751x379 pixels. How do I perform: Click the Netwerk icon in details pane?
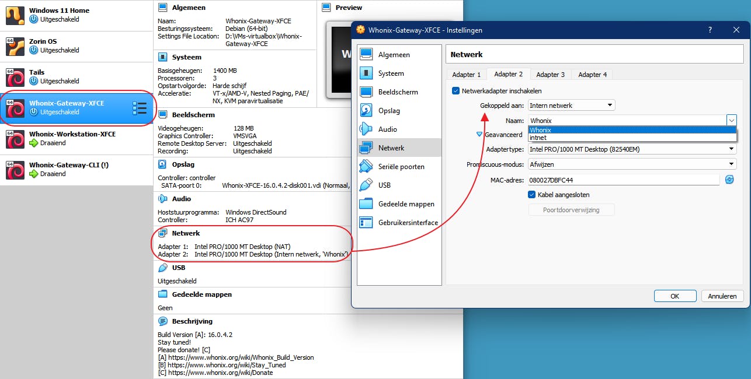click(x=163, y=233)
